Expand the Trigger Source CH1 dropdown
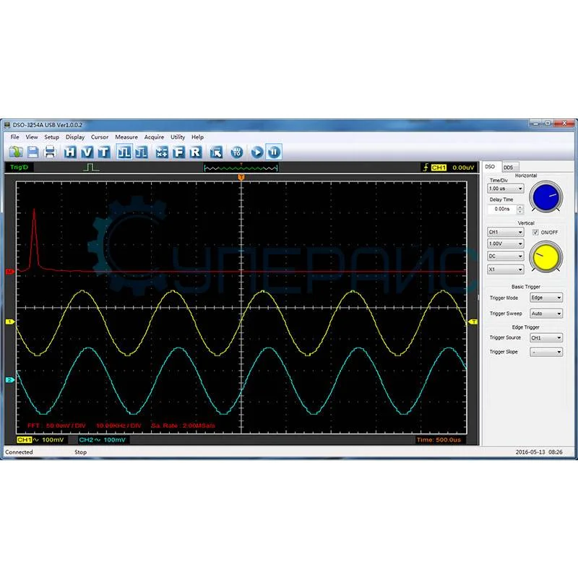This screenshot has width=578, height=578. [x=547, y=337]
